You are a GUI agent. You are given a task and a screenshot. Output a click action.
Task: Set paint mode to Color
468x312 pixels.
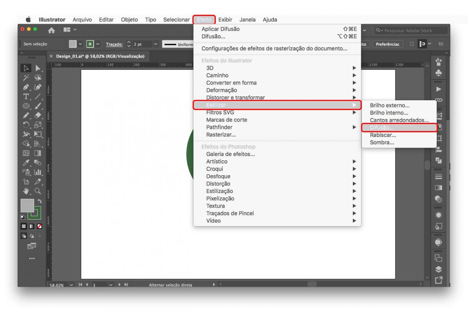24,226
